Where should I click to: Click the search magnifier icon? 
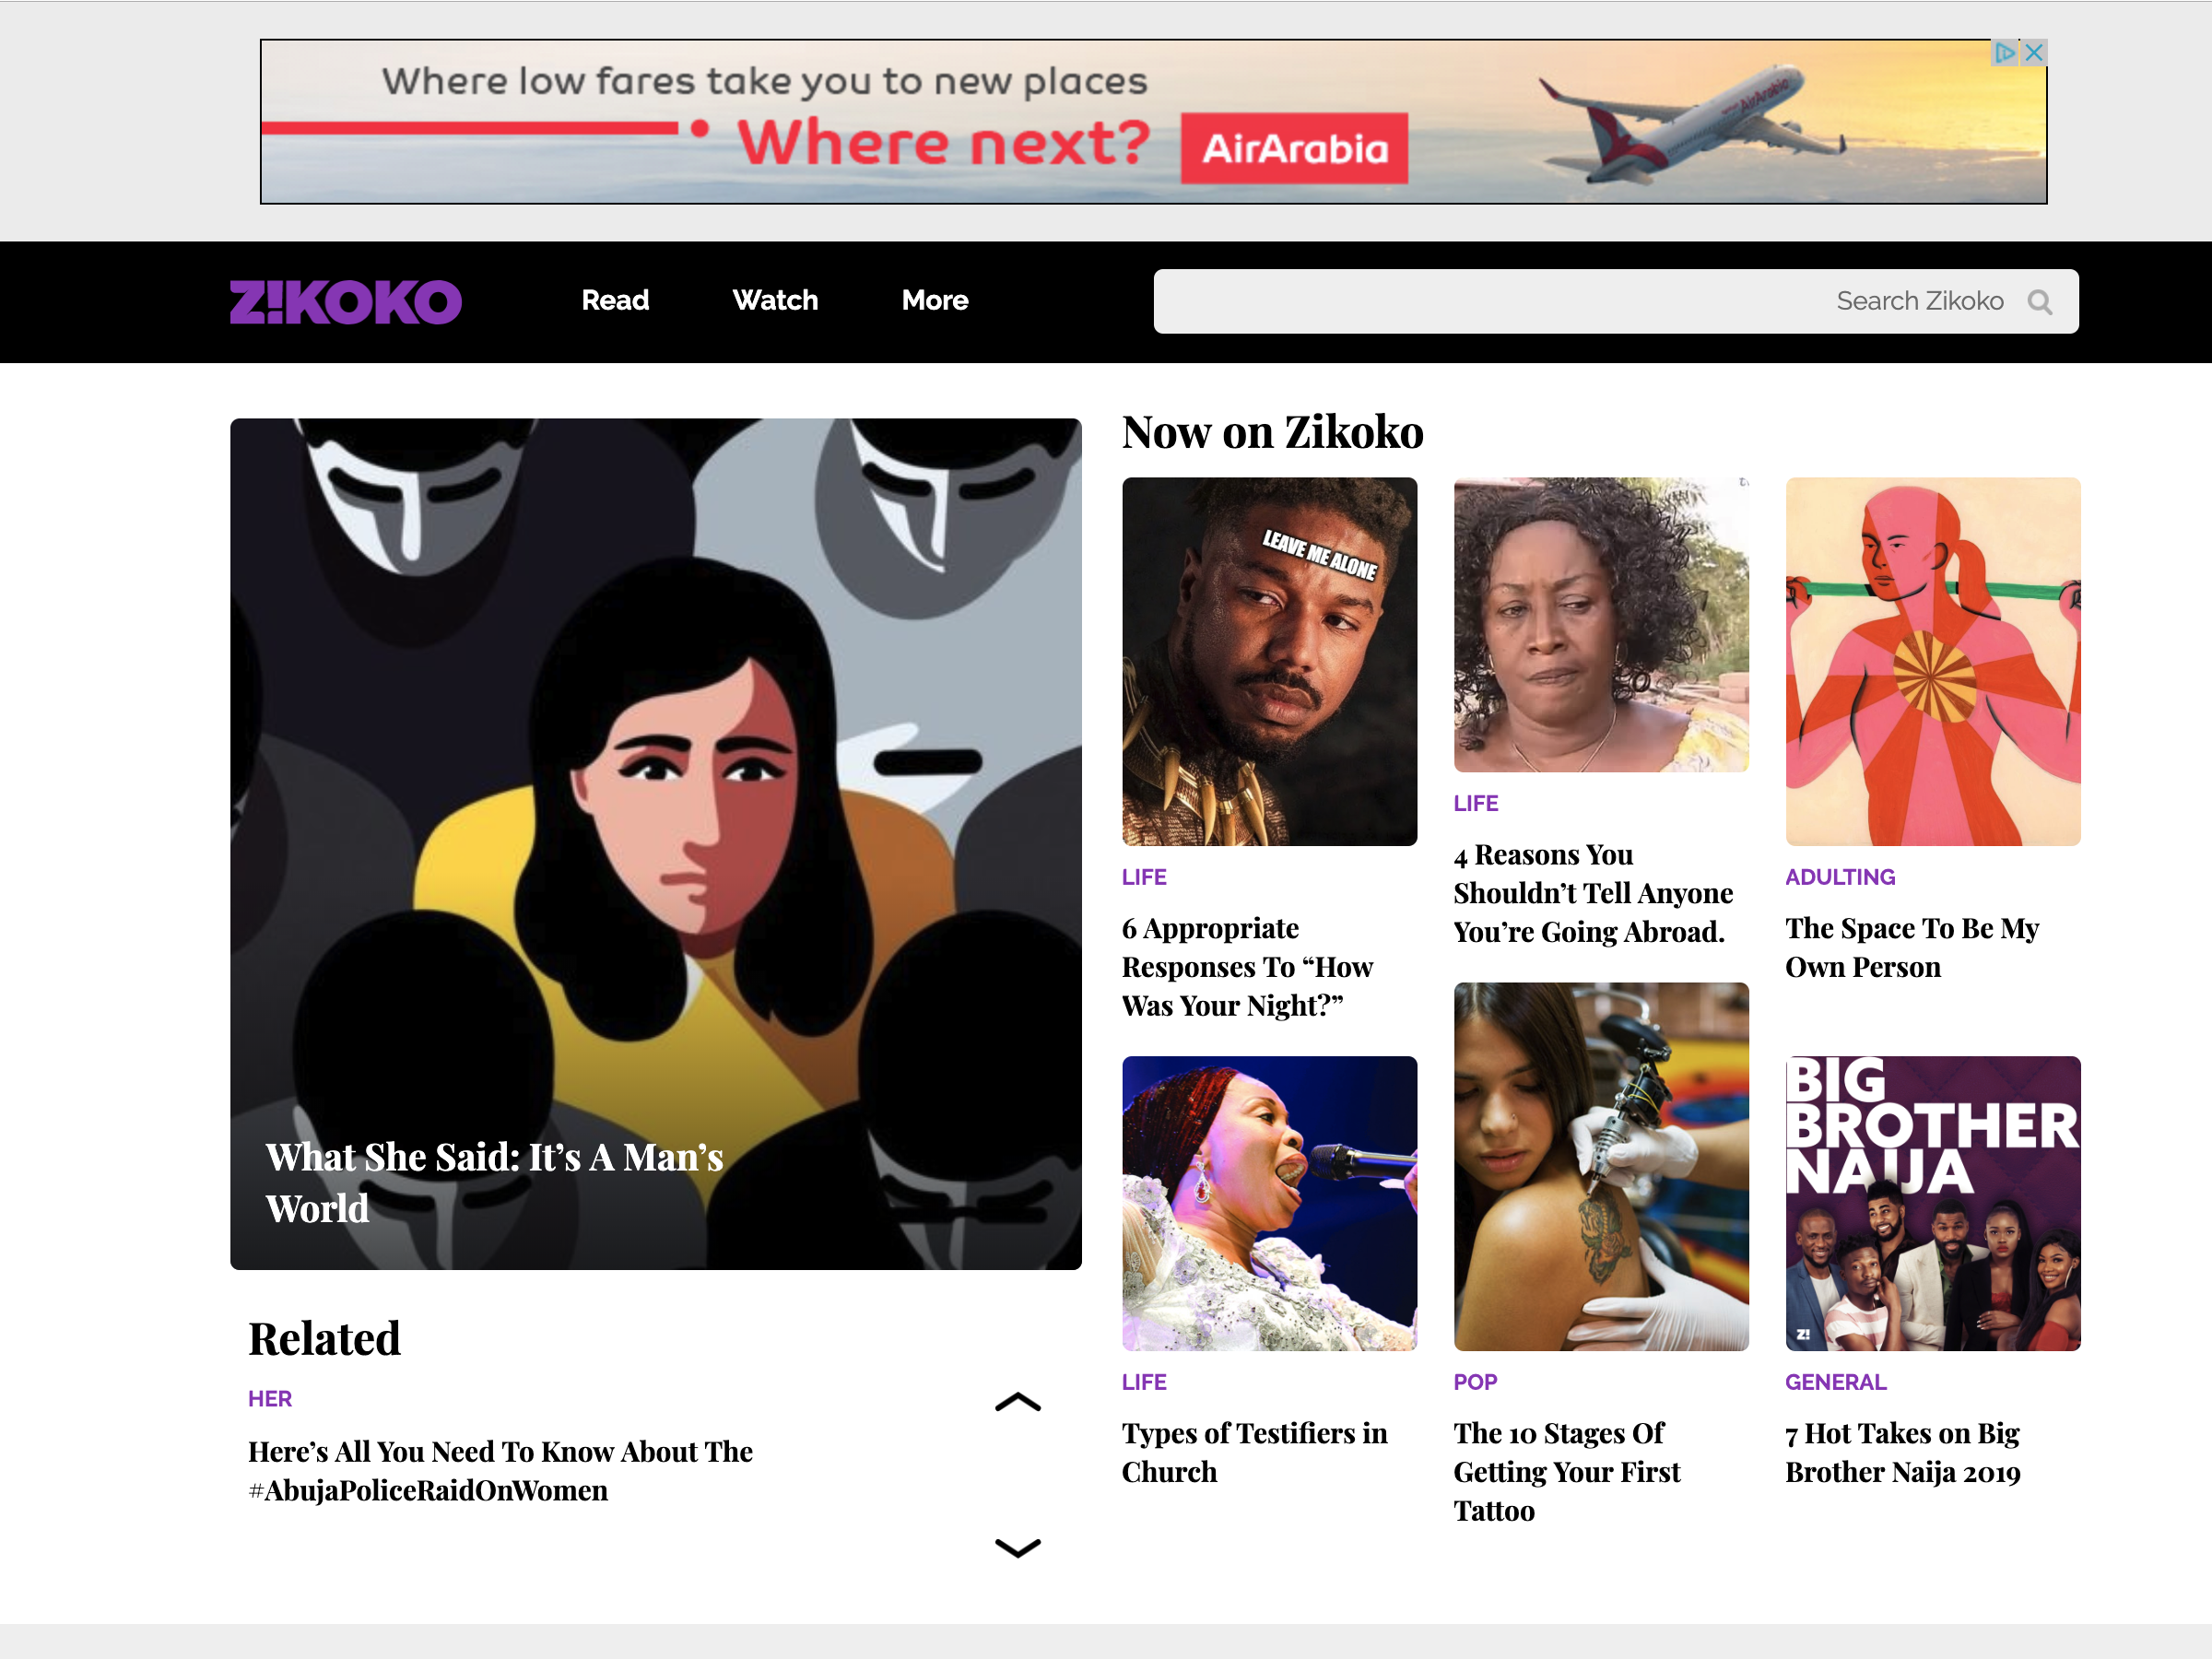click(2039, 302)
